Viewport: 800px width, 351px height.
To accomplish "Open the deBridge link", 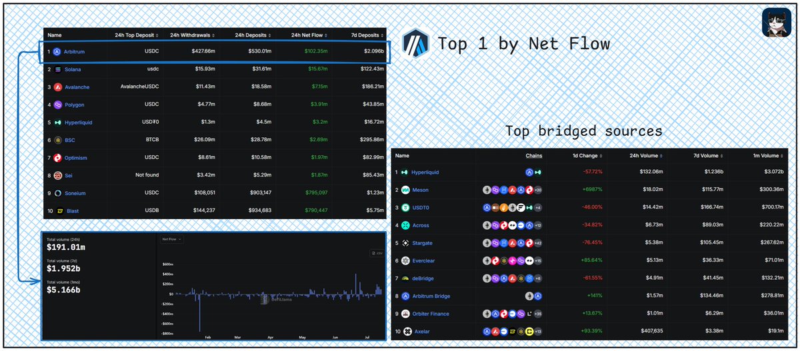I will click(423, 278).
